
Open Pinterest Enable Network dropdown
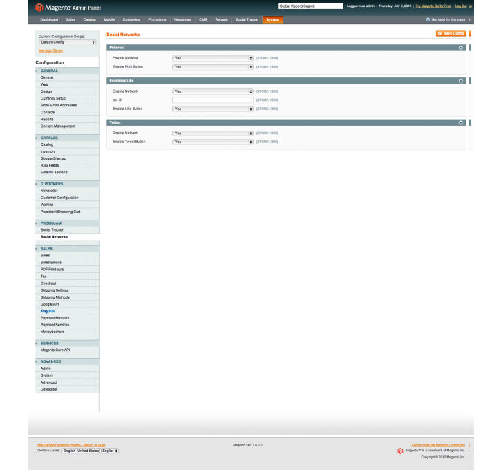click(x=212, y=58)
